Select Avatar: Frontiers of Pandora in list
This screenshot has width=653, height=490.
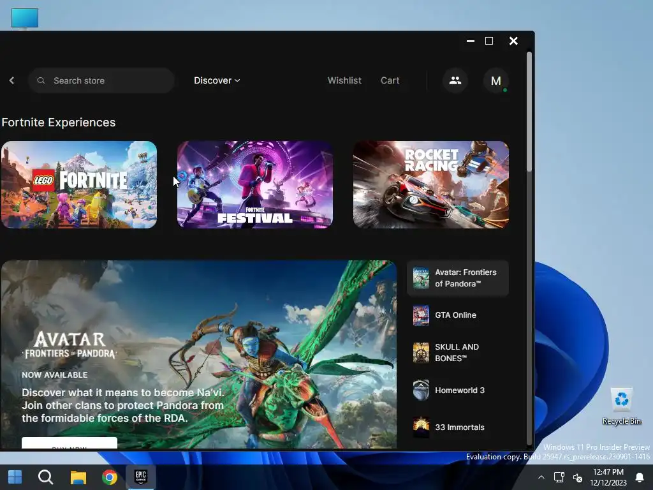(458, 278)
